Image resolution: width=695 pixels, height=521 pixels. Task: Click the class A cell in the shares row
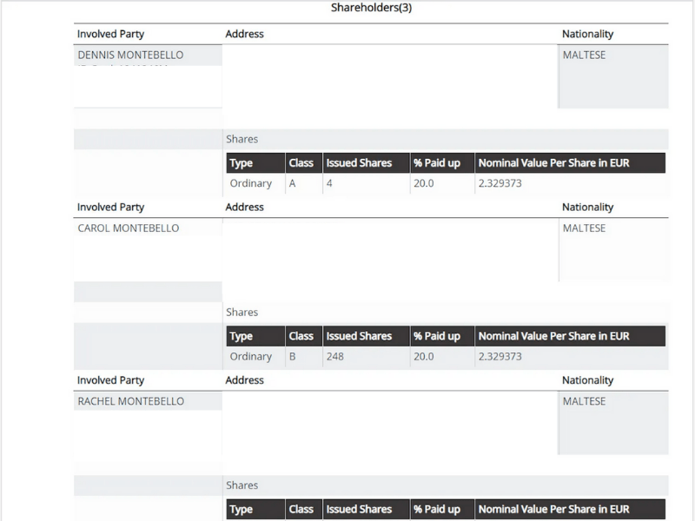293,183
